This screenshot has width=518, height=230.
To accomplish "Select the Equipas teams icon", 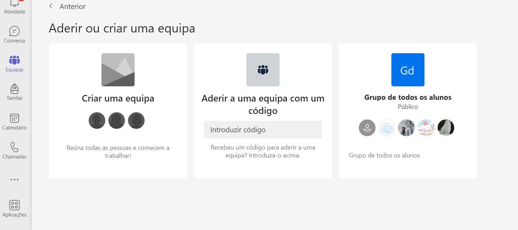I will point(14,60).
